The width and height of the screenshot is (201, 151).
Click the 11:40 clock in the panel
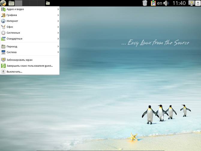coord(179,3)
